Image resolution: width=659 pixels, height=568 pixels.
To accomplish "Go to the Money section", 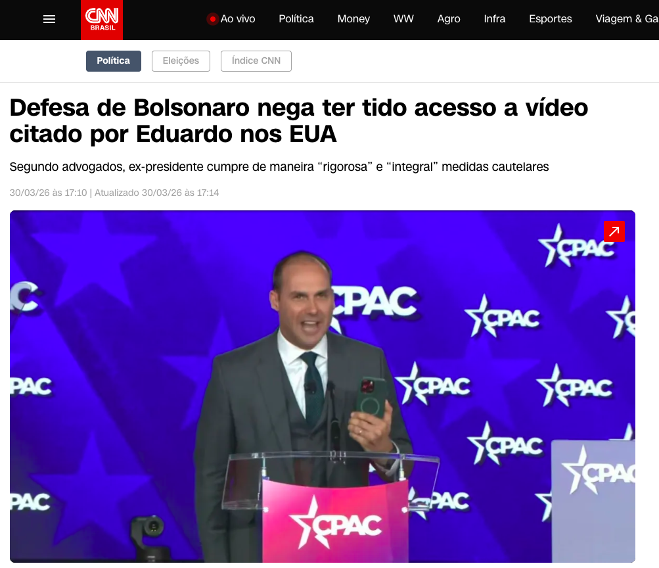I will (353, 19).
